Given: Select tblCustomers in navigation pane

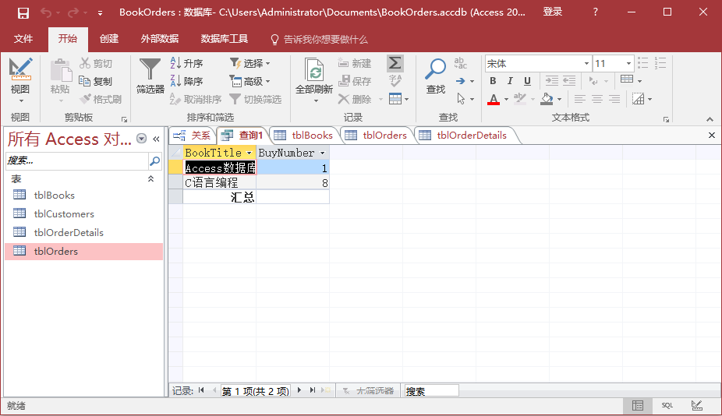Looking at the screenshot, I should [63, 214].
